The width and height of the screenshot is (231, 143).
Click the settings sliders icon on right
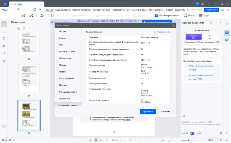[x=227, y=24]
